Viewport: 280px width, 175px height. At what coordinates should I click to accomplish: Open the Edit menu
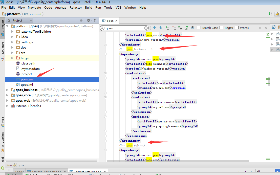coord(12,8)
